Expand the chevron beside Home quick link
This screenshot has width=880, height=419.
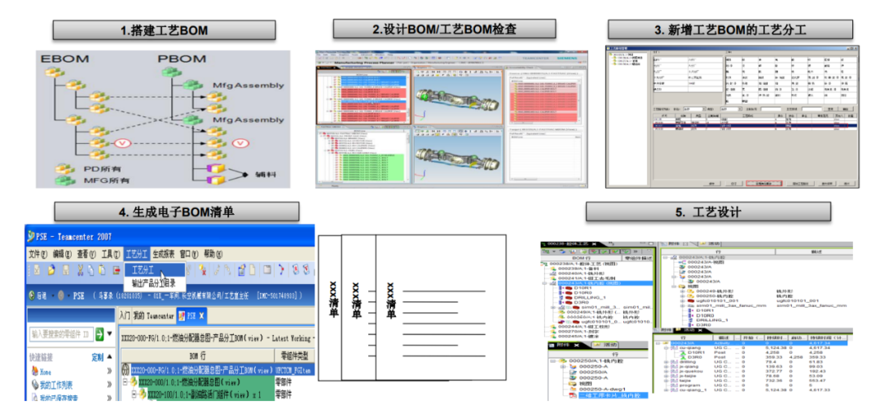coord(109,371)
